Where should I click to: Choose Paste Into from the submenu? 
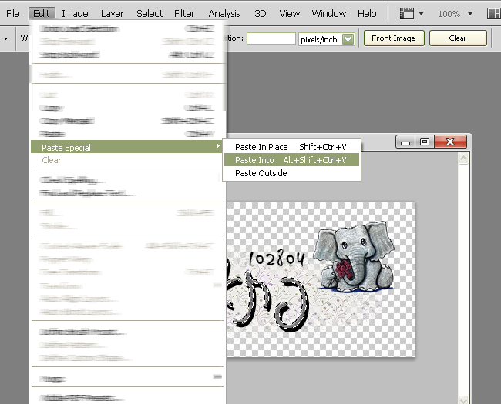point(291,160)
